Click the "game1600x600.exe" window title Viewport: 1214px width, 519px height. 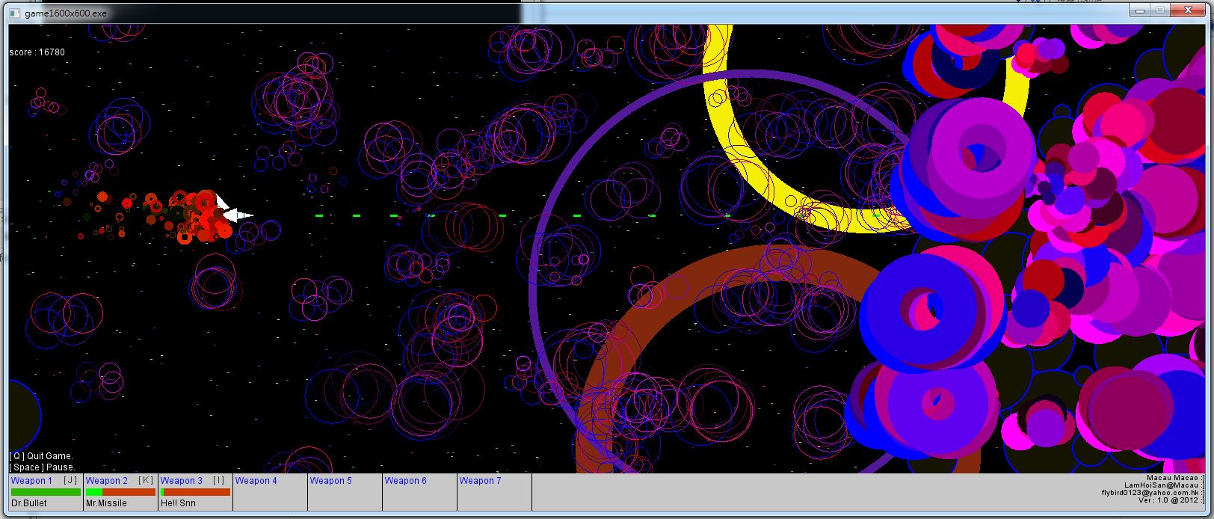pos(66,13)
